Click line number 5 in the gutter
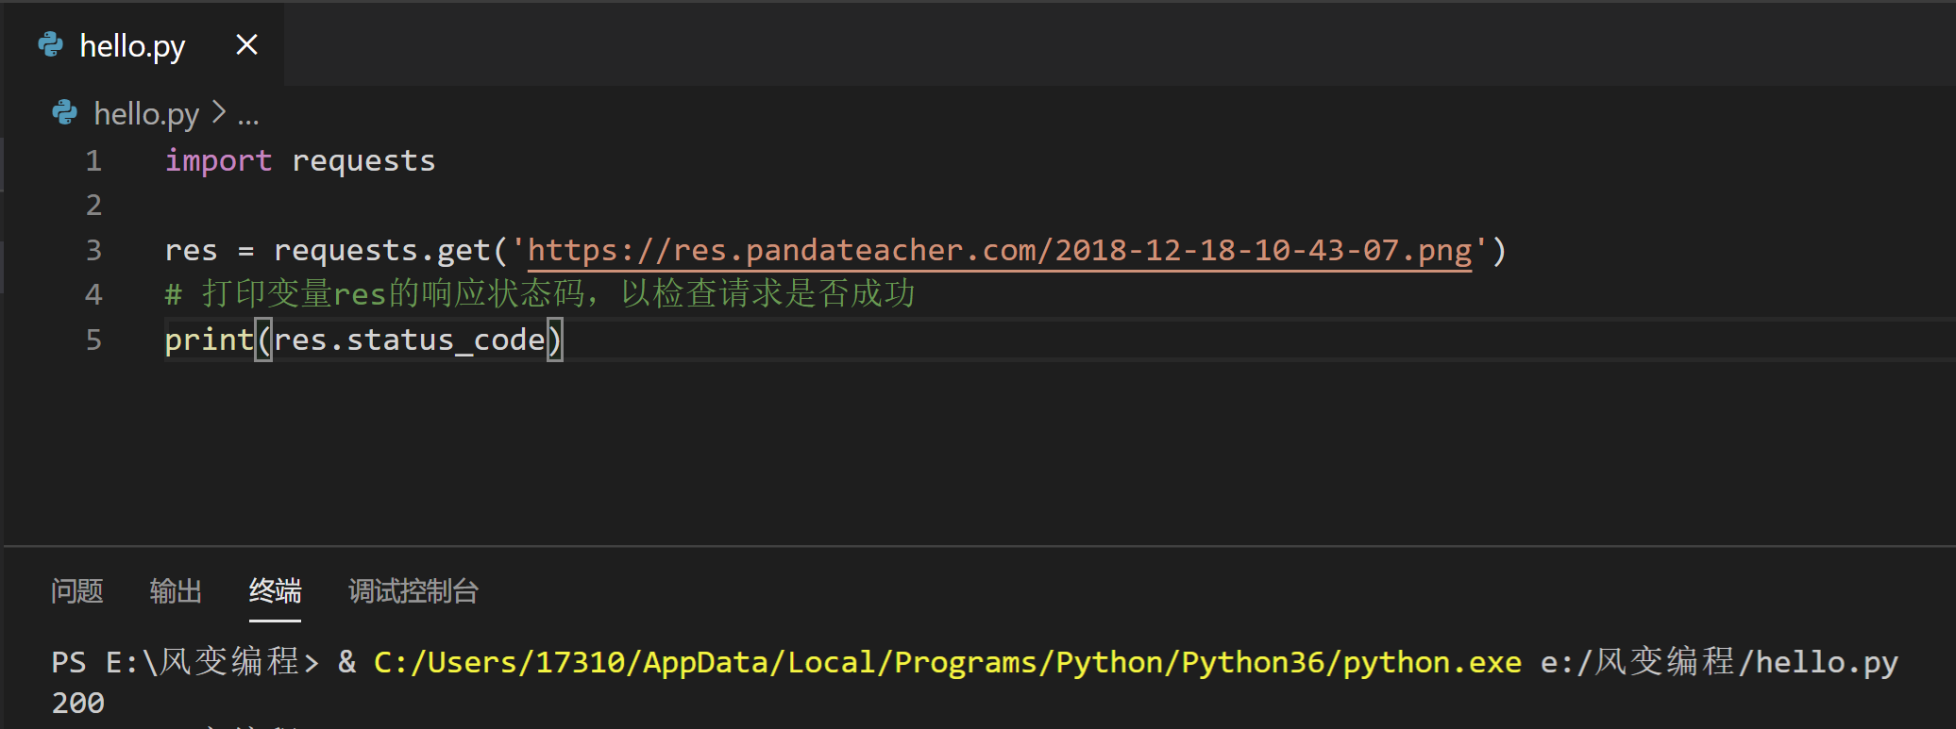Viewport: 1956px width, 729px height. click(93, 340)
